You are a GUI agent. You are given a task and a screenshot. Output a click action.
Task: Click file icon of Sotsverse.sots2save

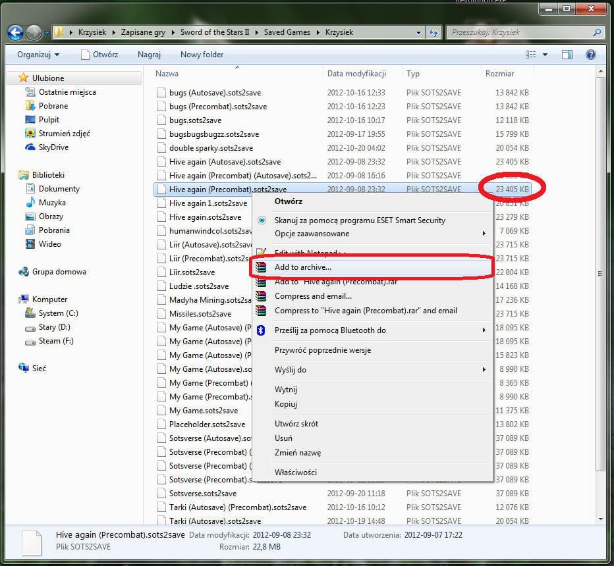tap(161, 494)
